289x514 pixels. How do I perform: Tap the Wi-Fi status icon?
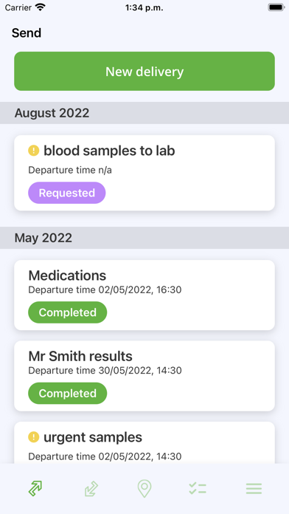(41, 7)
